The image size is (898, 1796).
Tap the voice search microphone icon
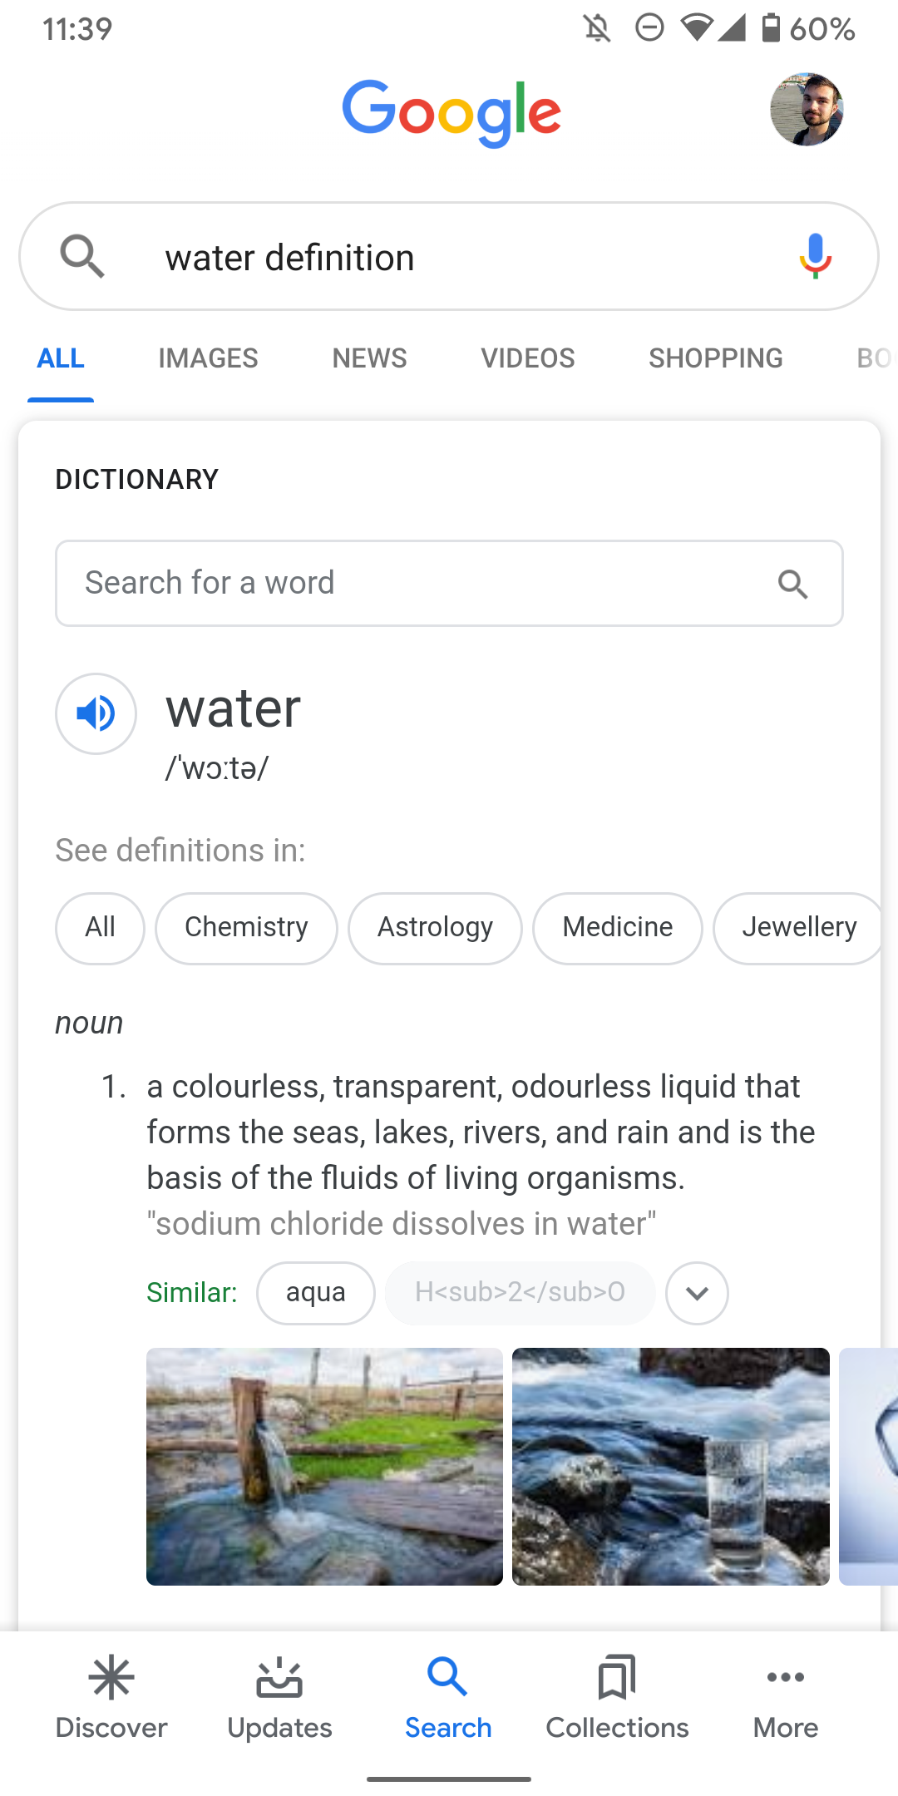[815, 256]
